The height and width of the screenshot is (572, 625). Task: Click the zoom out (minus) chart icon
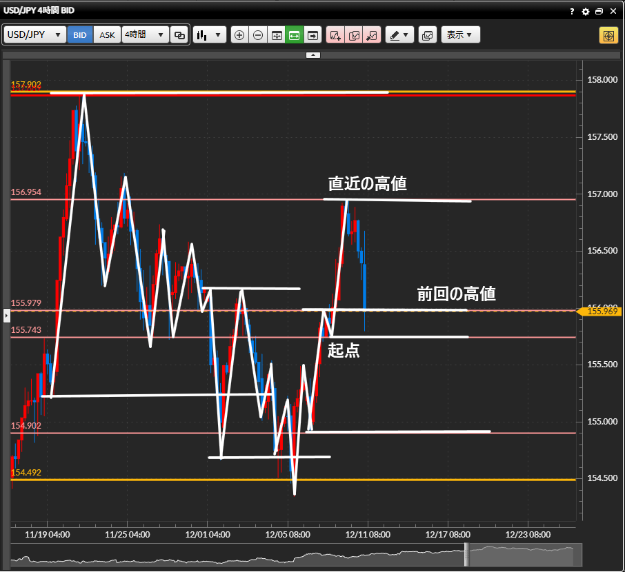point(258,35)
